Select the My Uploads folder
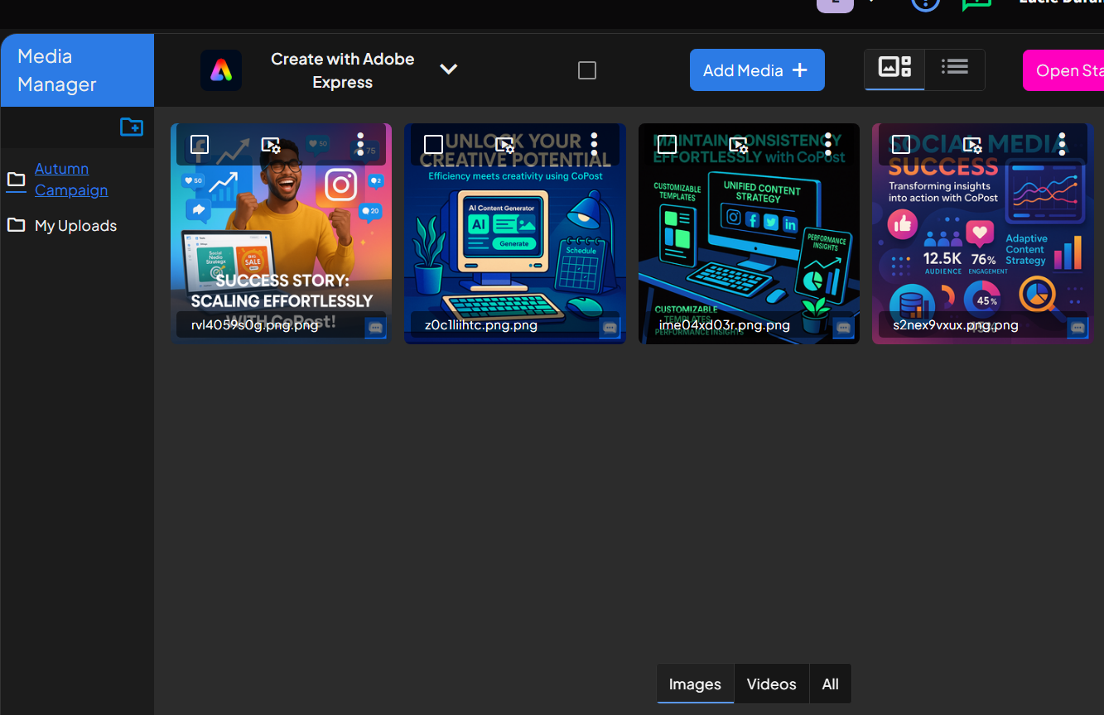The image size is (1104, 715). pos(75,226)
